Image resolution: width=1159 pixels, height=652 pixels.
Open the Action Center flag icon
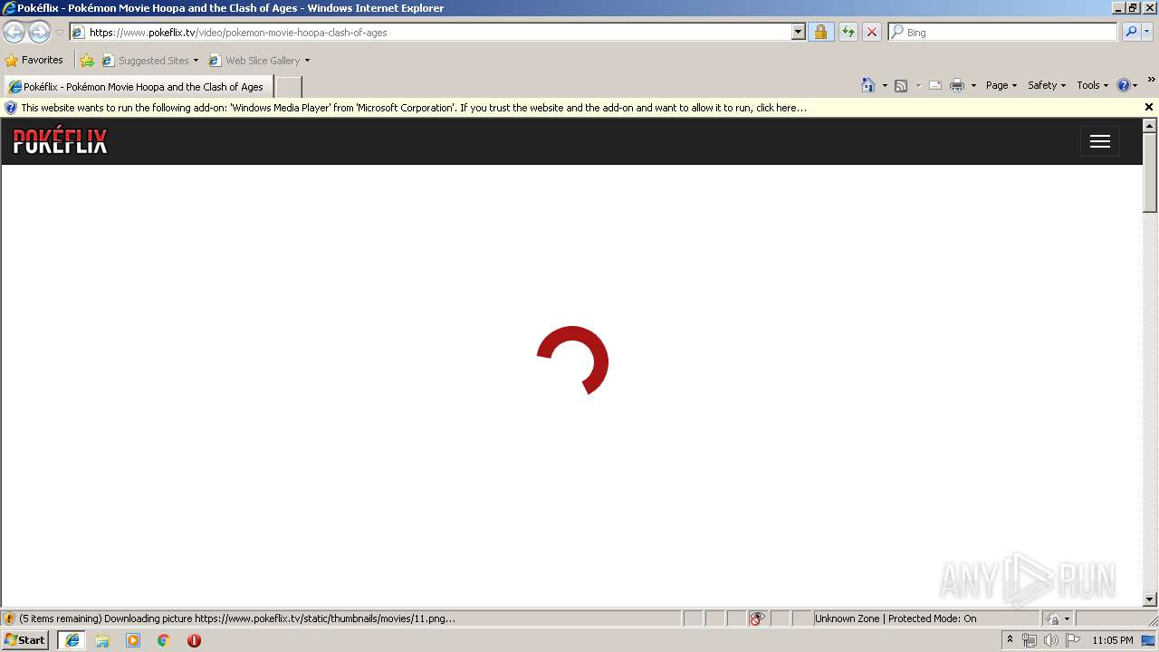coord(1073,640)
